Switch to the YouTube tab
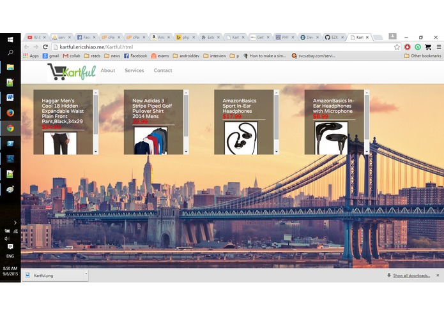 (36, 37)
